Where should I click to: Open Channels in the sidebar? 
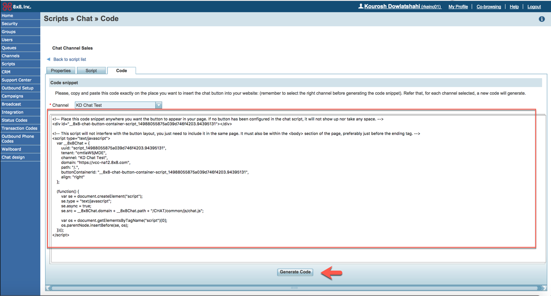(20, 56)
